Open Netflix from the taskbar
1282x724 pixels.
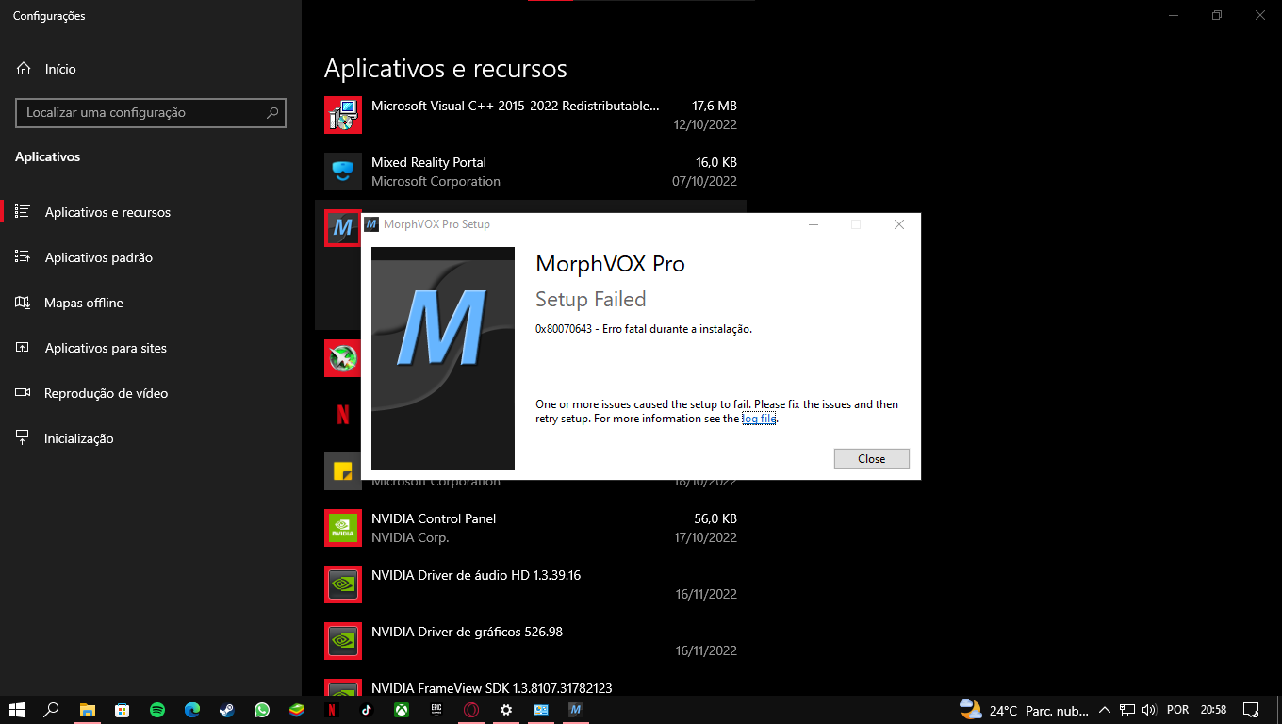pyautogui.click(x=332, y=710)
